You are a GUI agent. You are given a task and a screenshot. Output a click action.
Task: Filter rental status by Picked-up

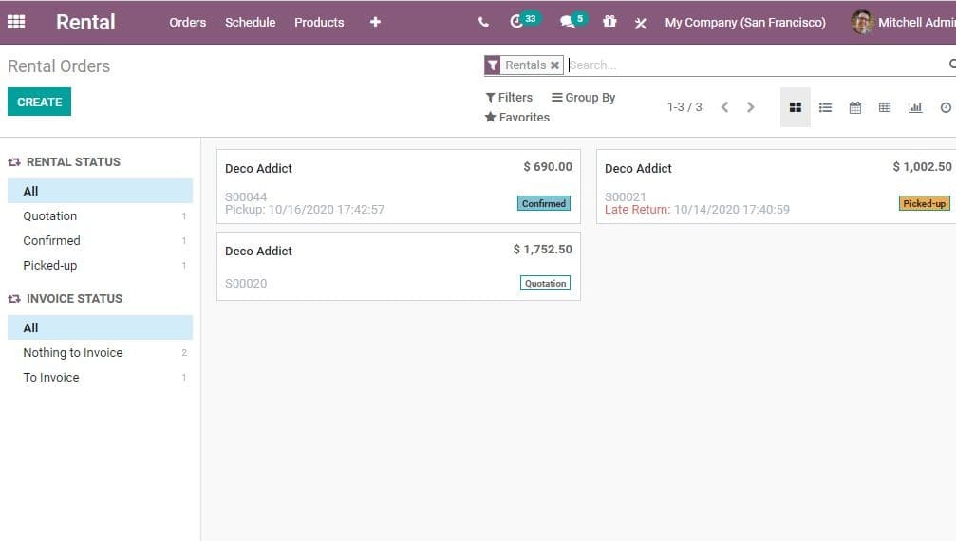100,265
